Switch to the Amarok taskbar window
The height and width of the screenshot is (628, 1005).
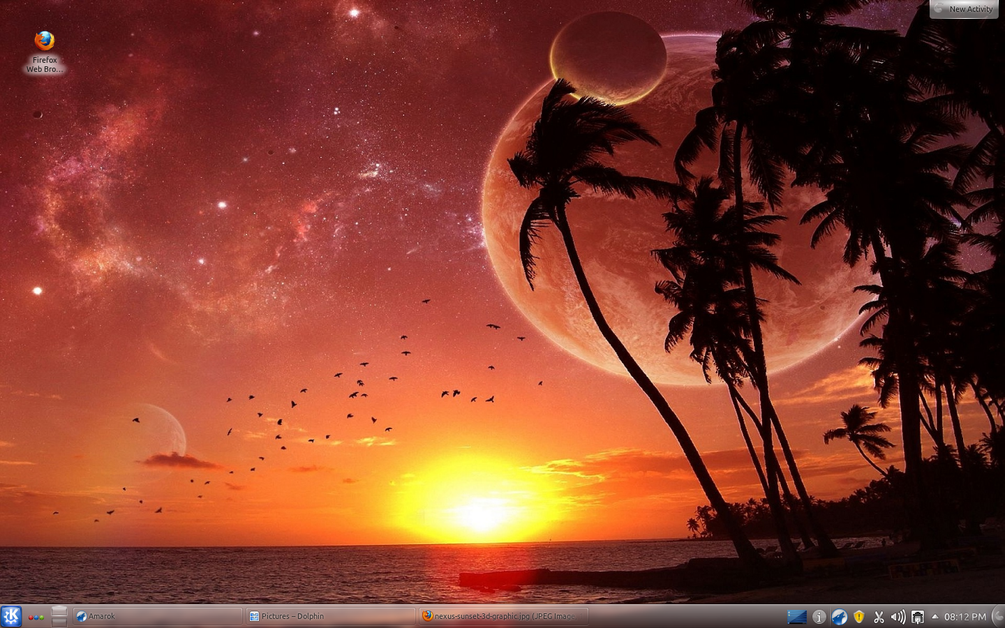pyautogui.click(x=158, y=616)
